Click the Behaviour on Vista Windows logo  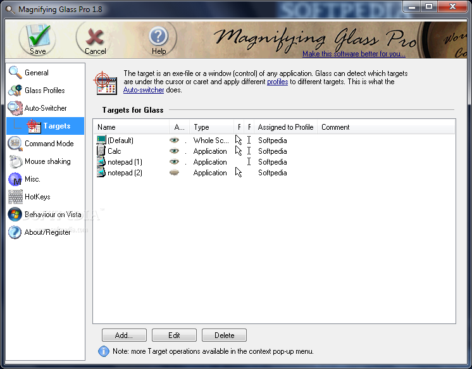pyautogui.click(x=15, y=215)
